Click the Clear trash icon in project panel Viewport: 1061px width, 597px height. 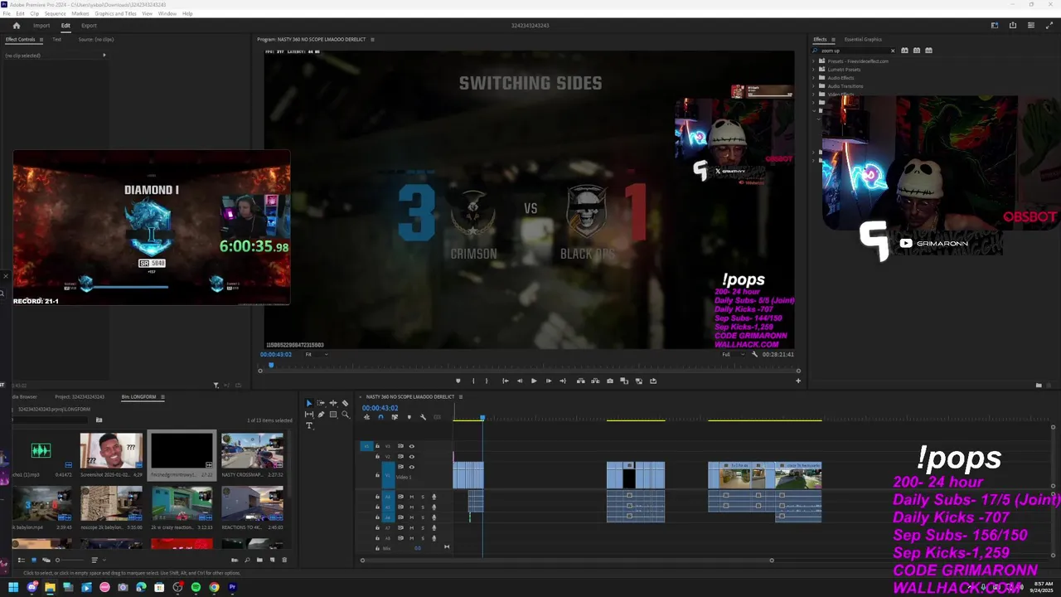click(x=284, y=560)
